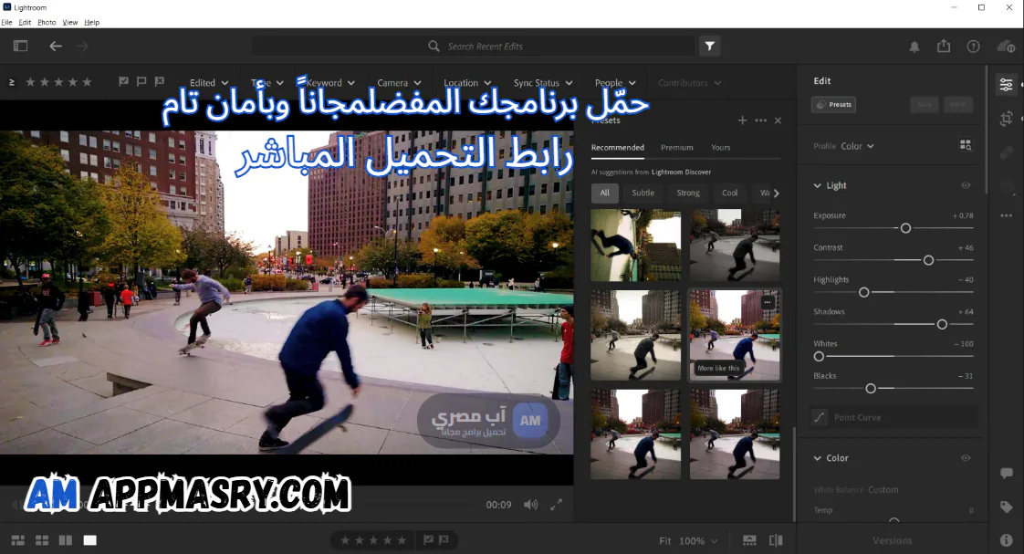Screen dimensions: 1024x554
Task: Click the Presets button
Action: click(x=834, y=105)
